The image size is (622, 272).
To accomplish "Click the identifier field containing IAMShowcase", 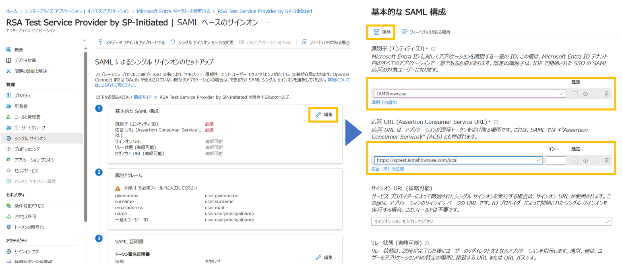I will click(469, 94).
